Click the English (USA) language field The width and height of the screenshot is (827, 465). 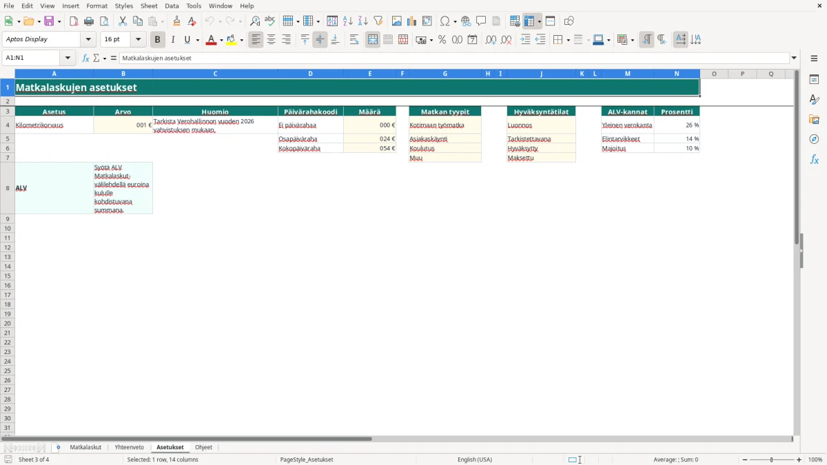click(x=475, y=459)
